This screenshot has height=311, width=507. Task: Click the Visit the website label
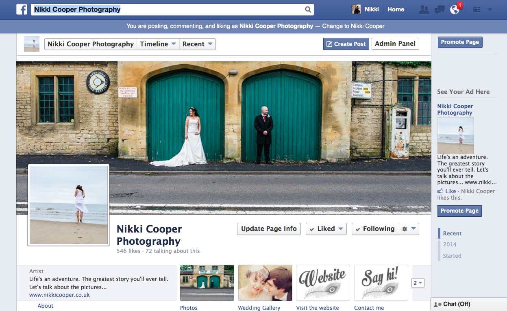click(318, 308)
